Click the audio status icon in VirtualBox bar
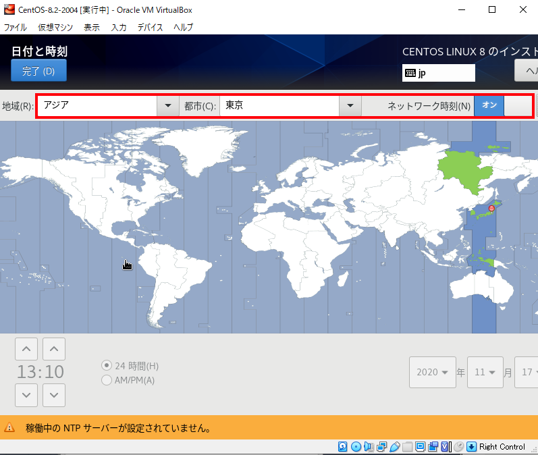The image size is (538, 455). 369,446
